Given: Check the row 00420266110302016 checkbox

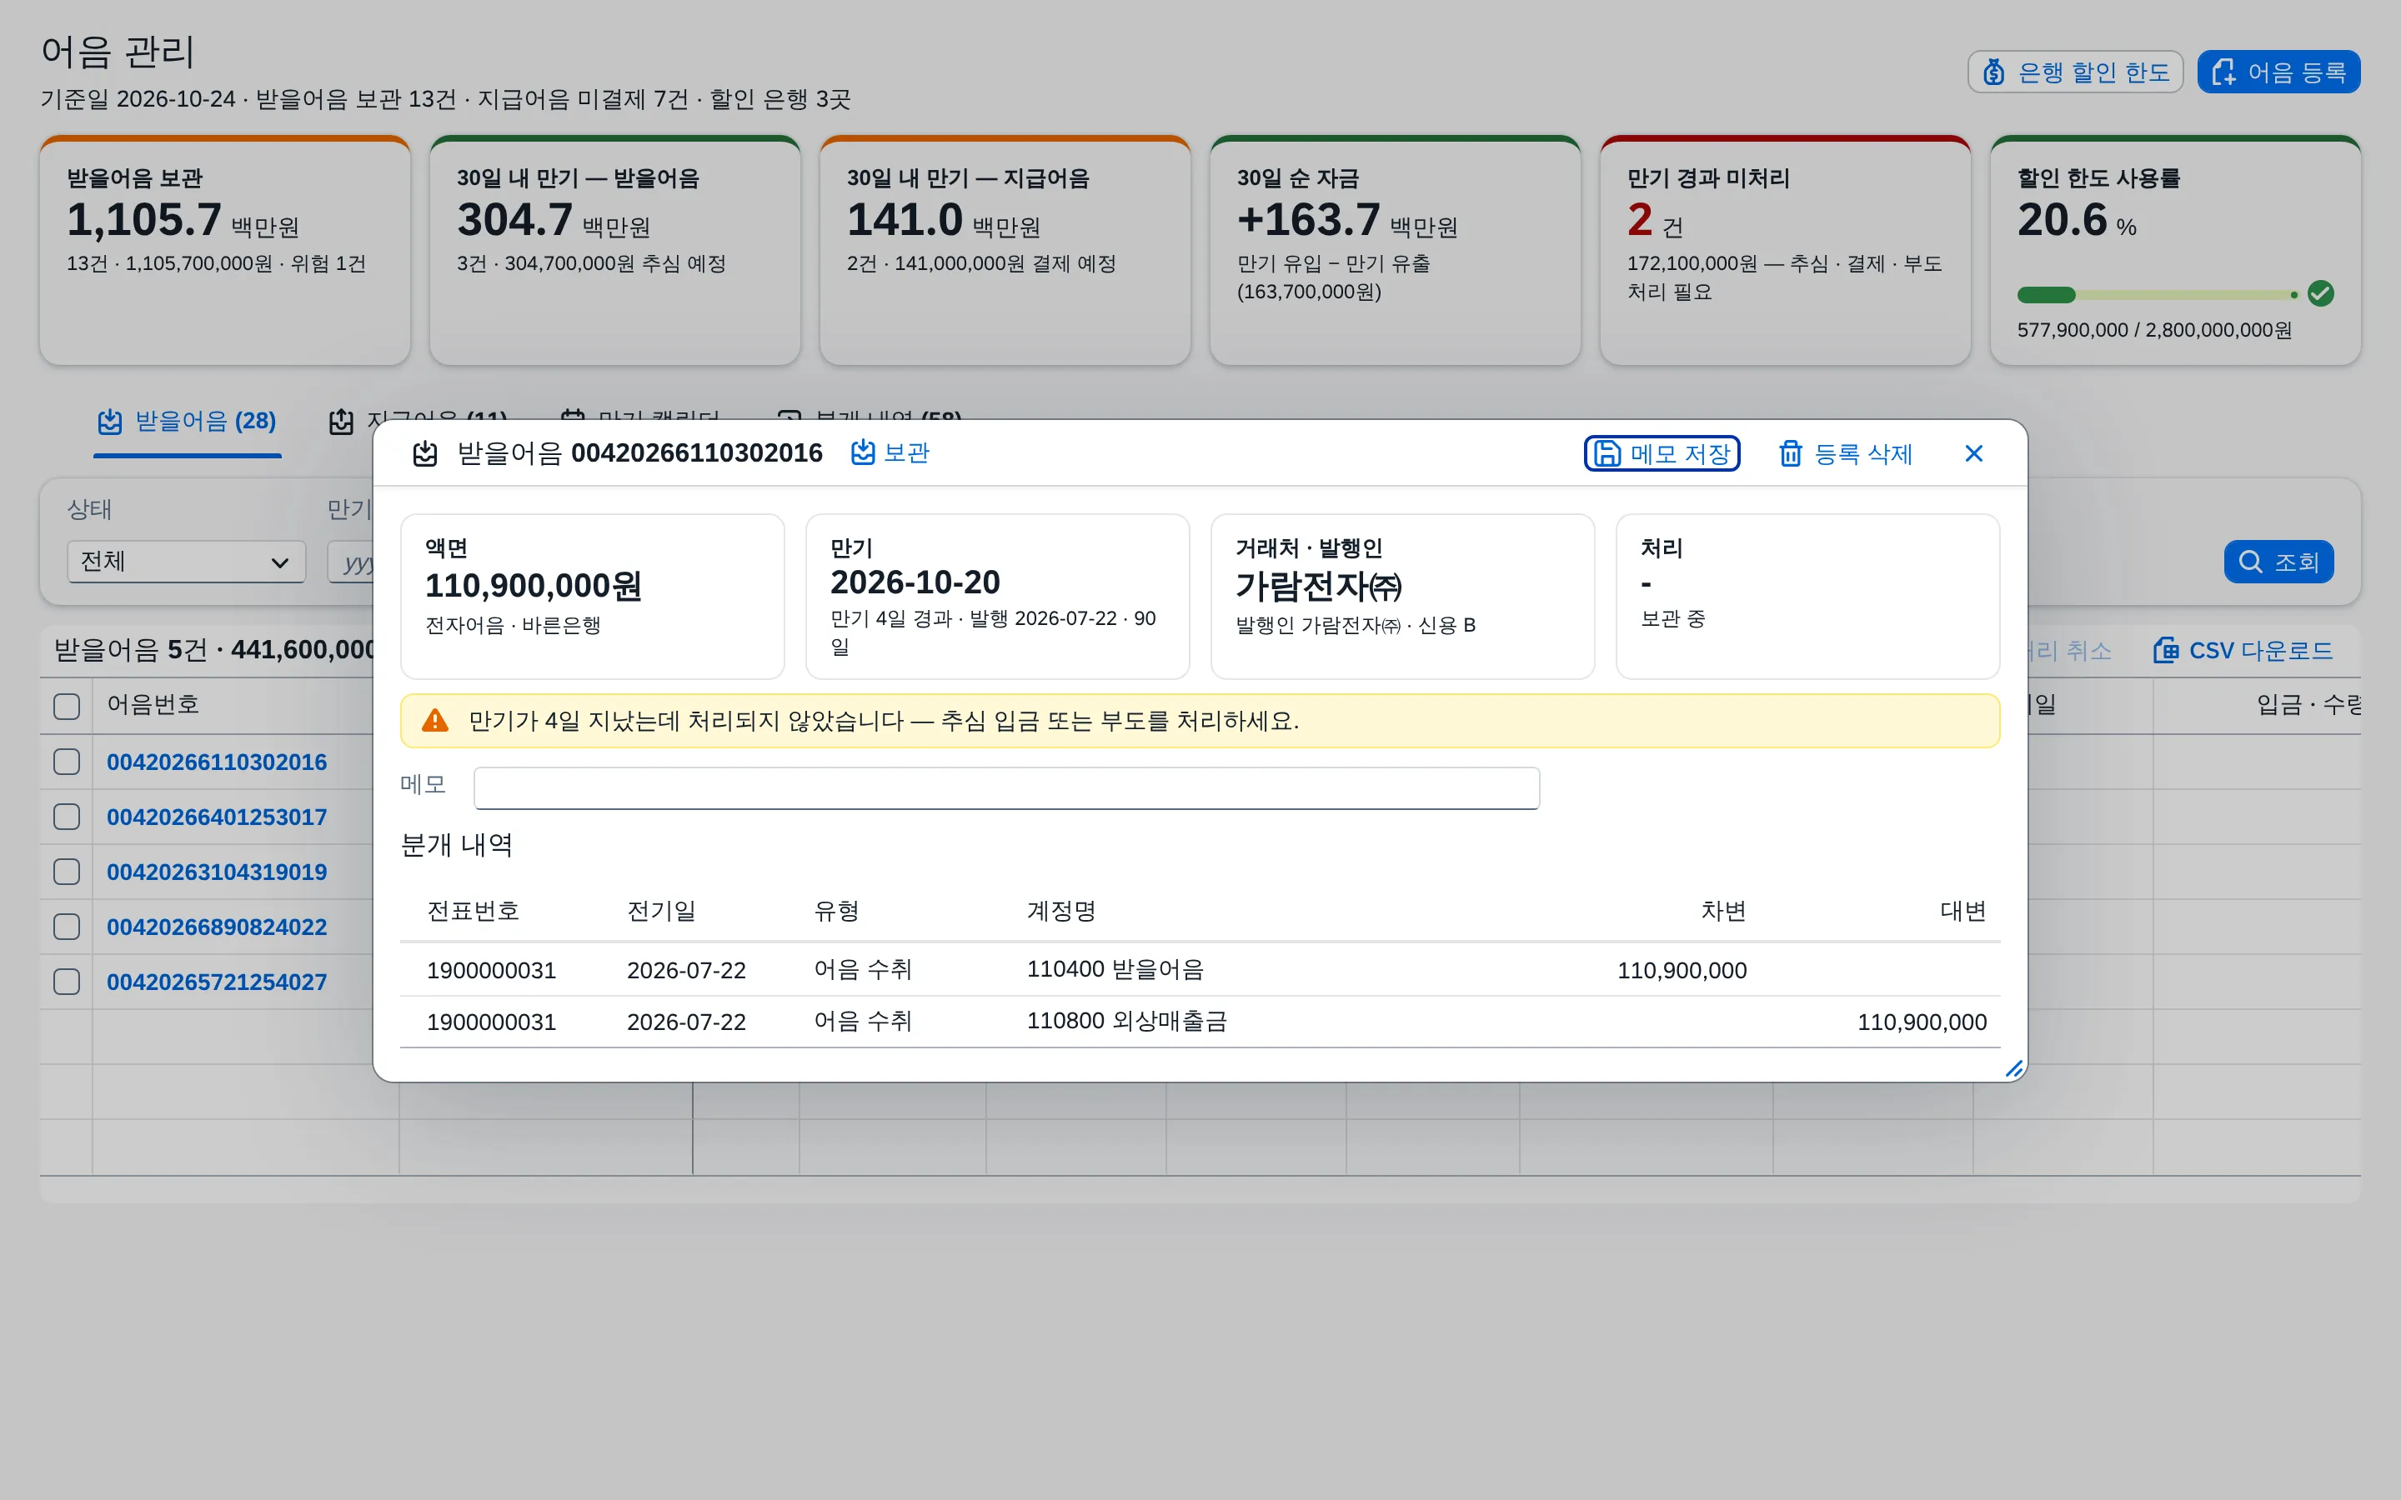Looking at the screenshot, I should (67, 762).
